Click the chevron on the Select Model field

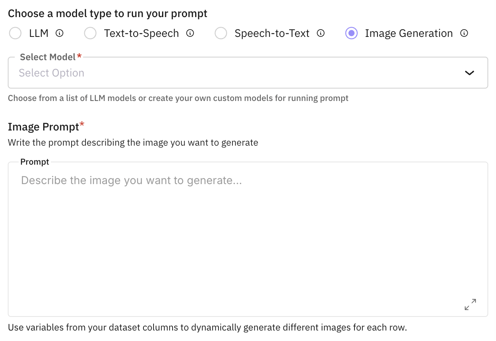[x=469, y=73]
